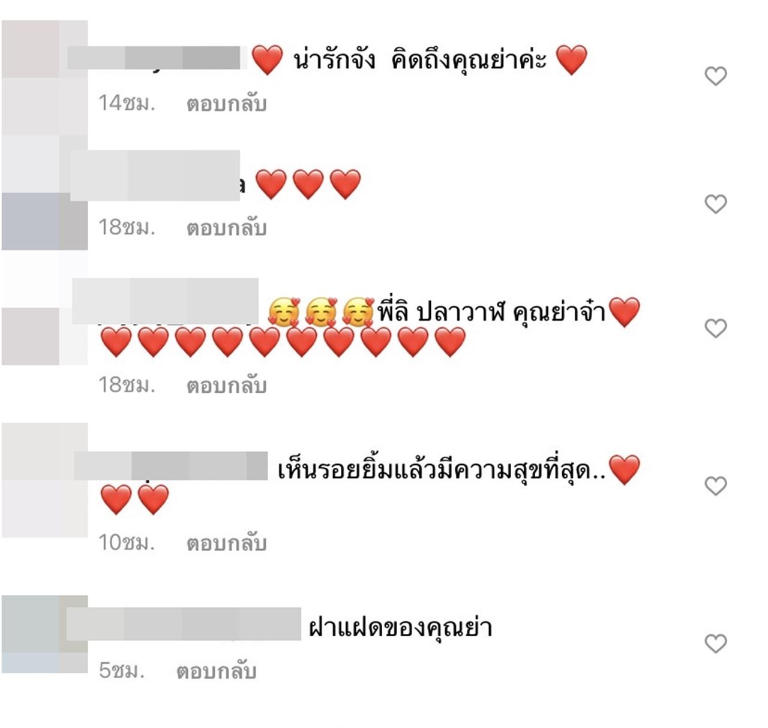Like the comment 'เห็นรอยยิ้มแล้วมีความสุขที่สุด'
Image resolution: width=768 pixels, height=728 pixels.
(x=715, y=485)
